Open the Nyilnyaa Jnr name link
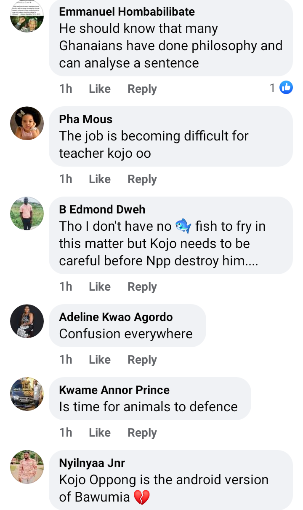 (x=92, y=463)
